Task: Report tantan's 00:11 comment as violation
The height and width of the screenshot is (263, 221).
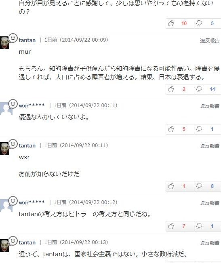Action: point(210,146)
